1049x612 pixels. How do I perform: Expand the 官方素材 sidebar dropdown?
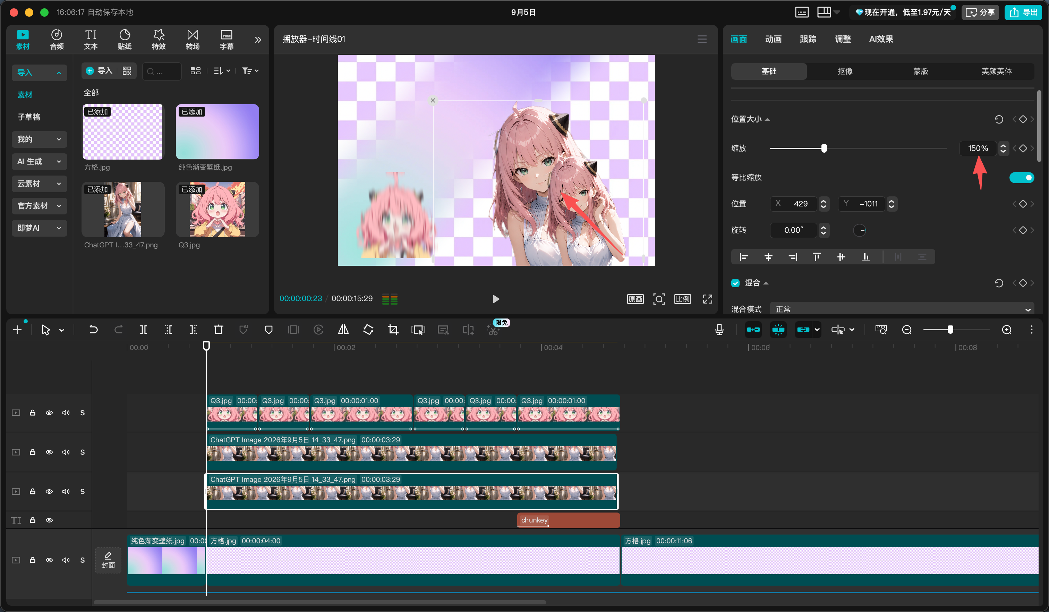pyautogui.click(x=40, y=206)
